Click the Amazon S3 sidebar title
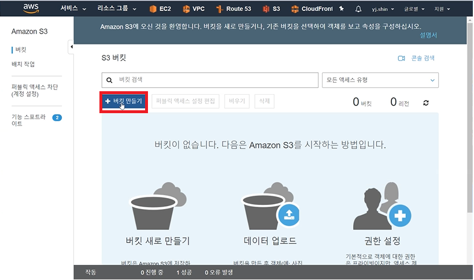The image size is (474, 280). click(x=29, y=31)
